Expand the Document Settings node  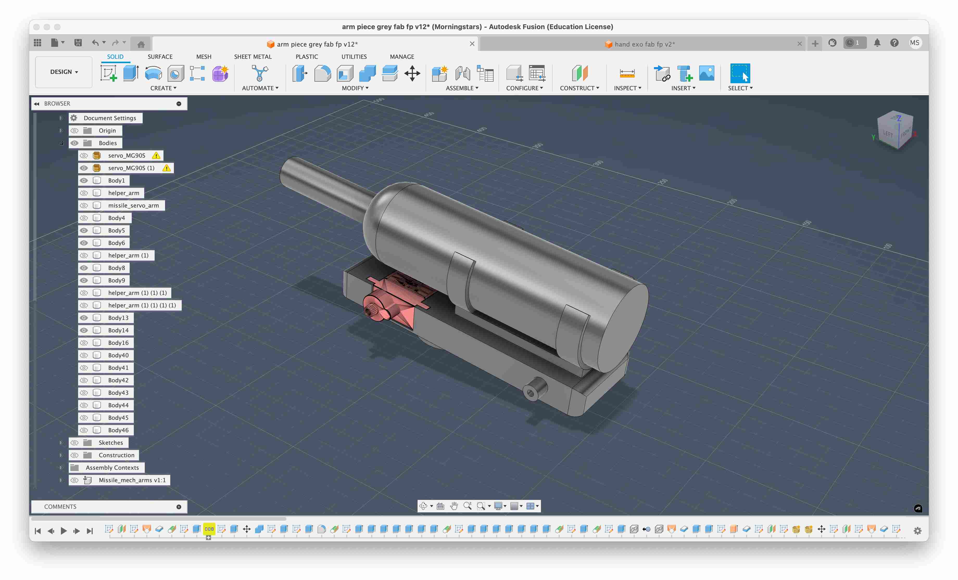click(61, 118)
